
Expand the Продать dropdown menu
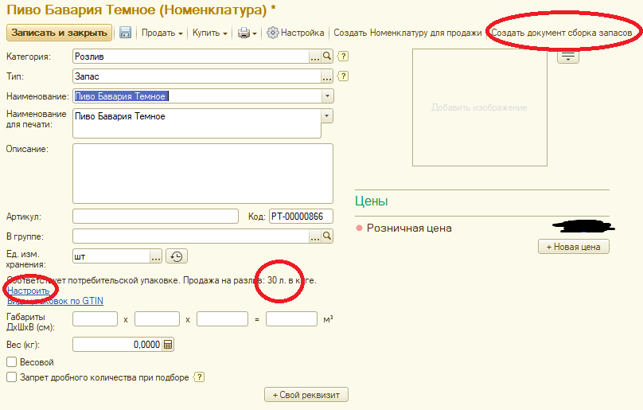pyautogui.click(x=162, y=33)
